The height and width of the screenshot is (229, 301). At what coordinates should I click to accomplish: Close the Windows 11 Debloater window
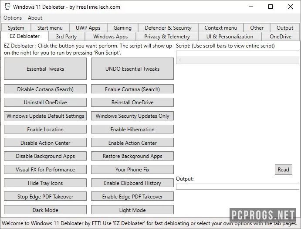pyautogui.click(x=291, y=7)
